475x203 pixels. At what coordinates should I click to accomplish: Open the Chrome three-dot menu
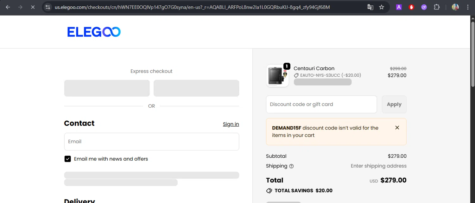tap(468, 7)
